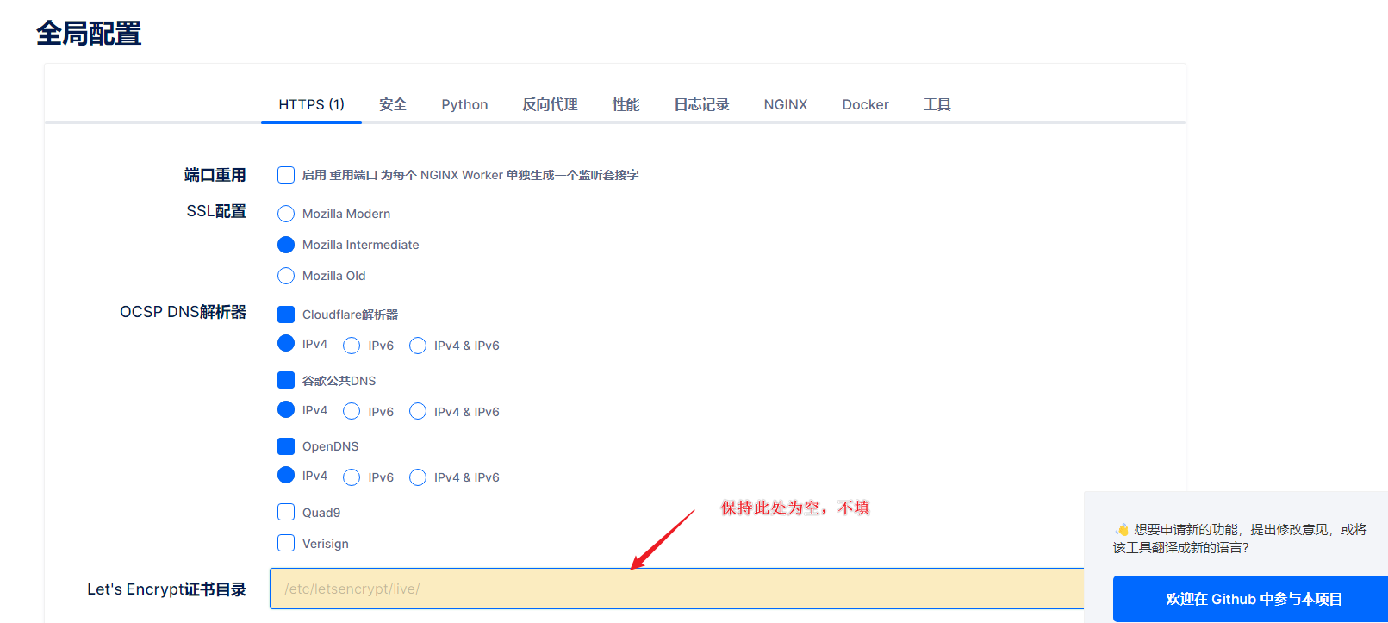Click the 想要申请新的功能 popup message

[x=1240, y=539]
